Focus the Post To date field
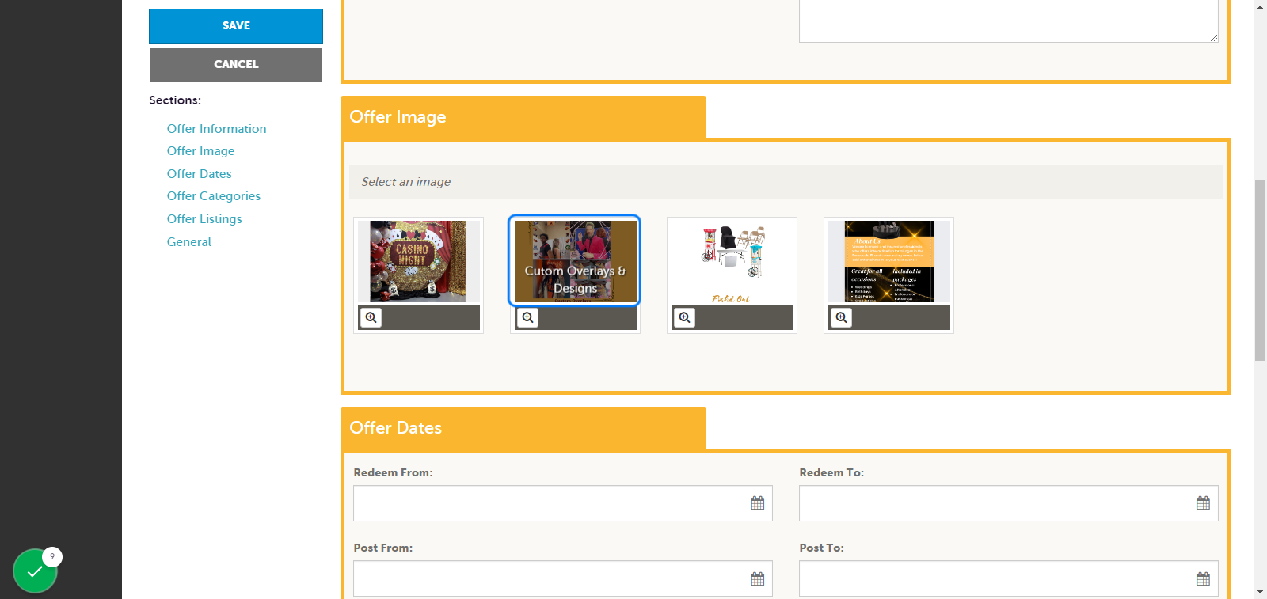The image size is (1267, 599). (x=1008, y=578)
